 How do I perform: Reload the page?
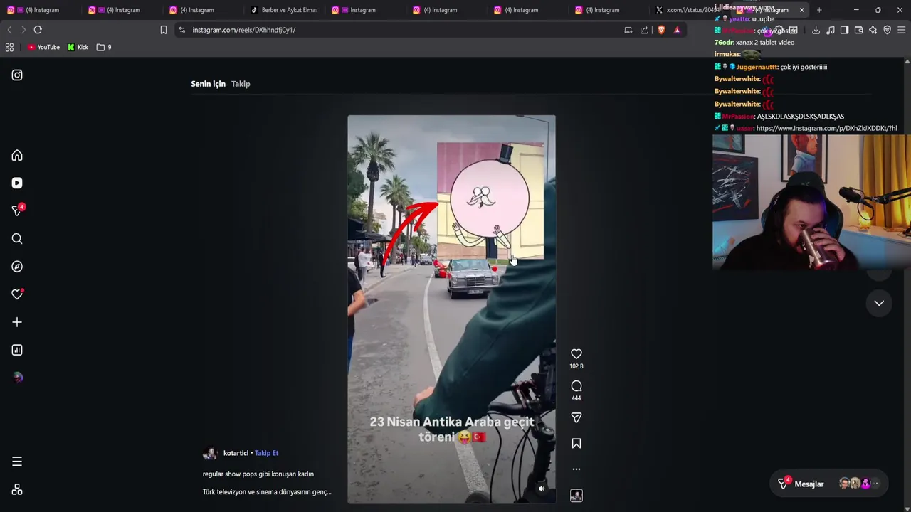coord(38,30)
